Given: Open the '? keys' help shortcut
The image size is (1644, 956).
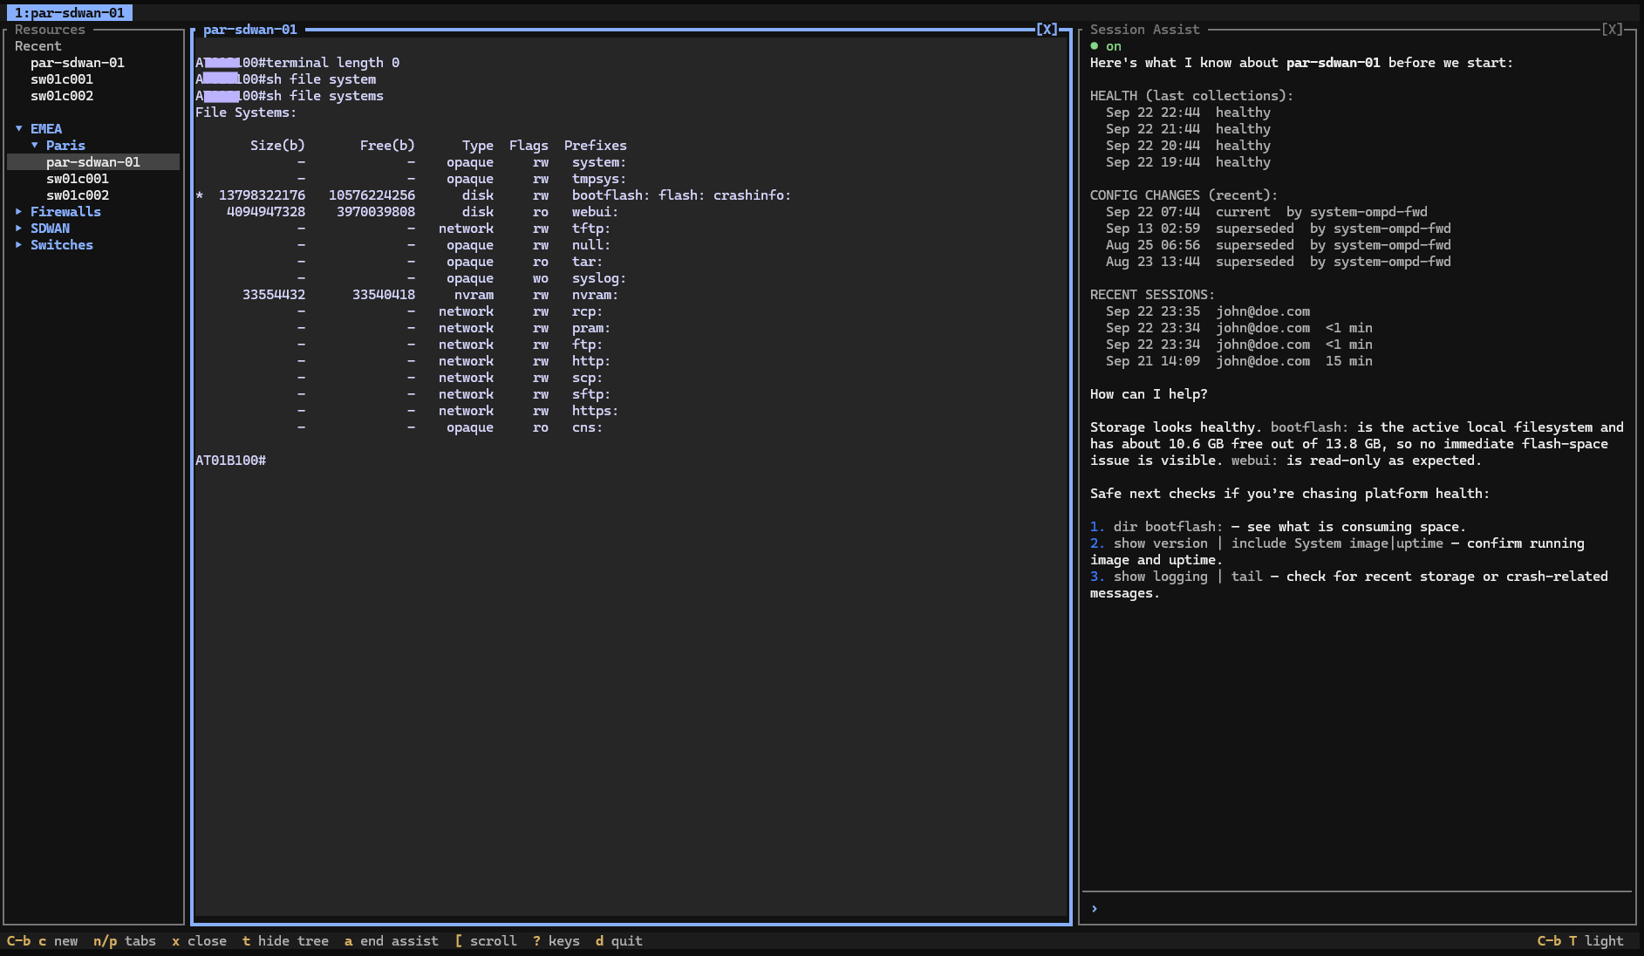Looking at the screenshot, I should pyautogui.click(x=556, y=940).
